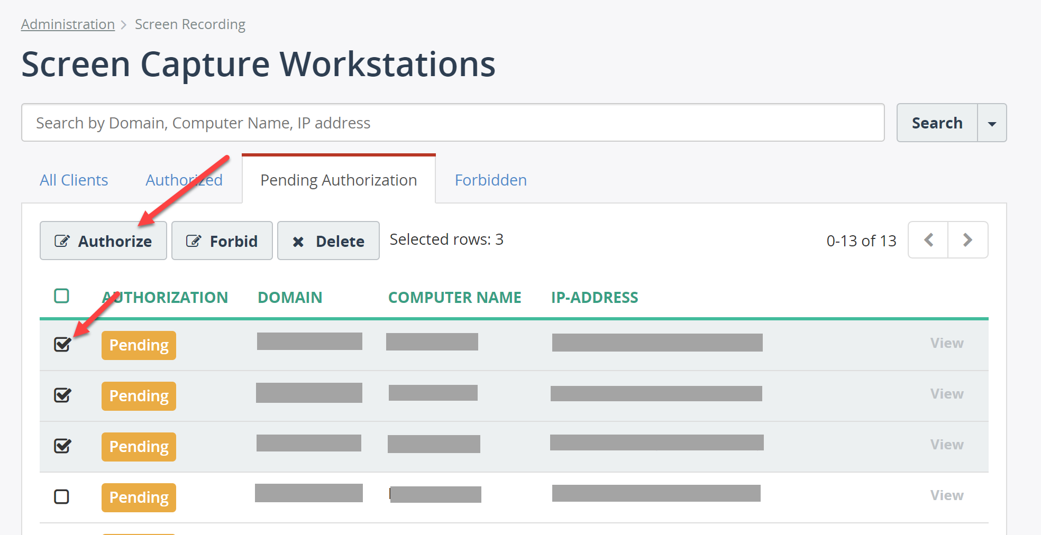Viewport: 1041px width, 535px height.
Task: Click the previous page arrow
Action: coord(928,240)
